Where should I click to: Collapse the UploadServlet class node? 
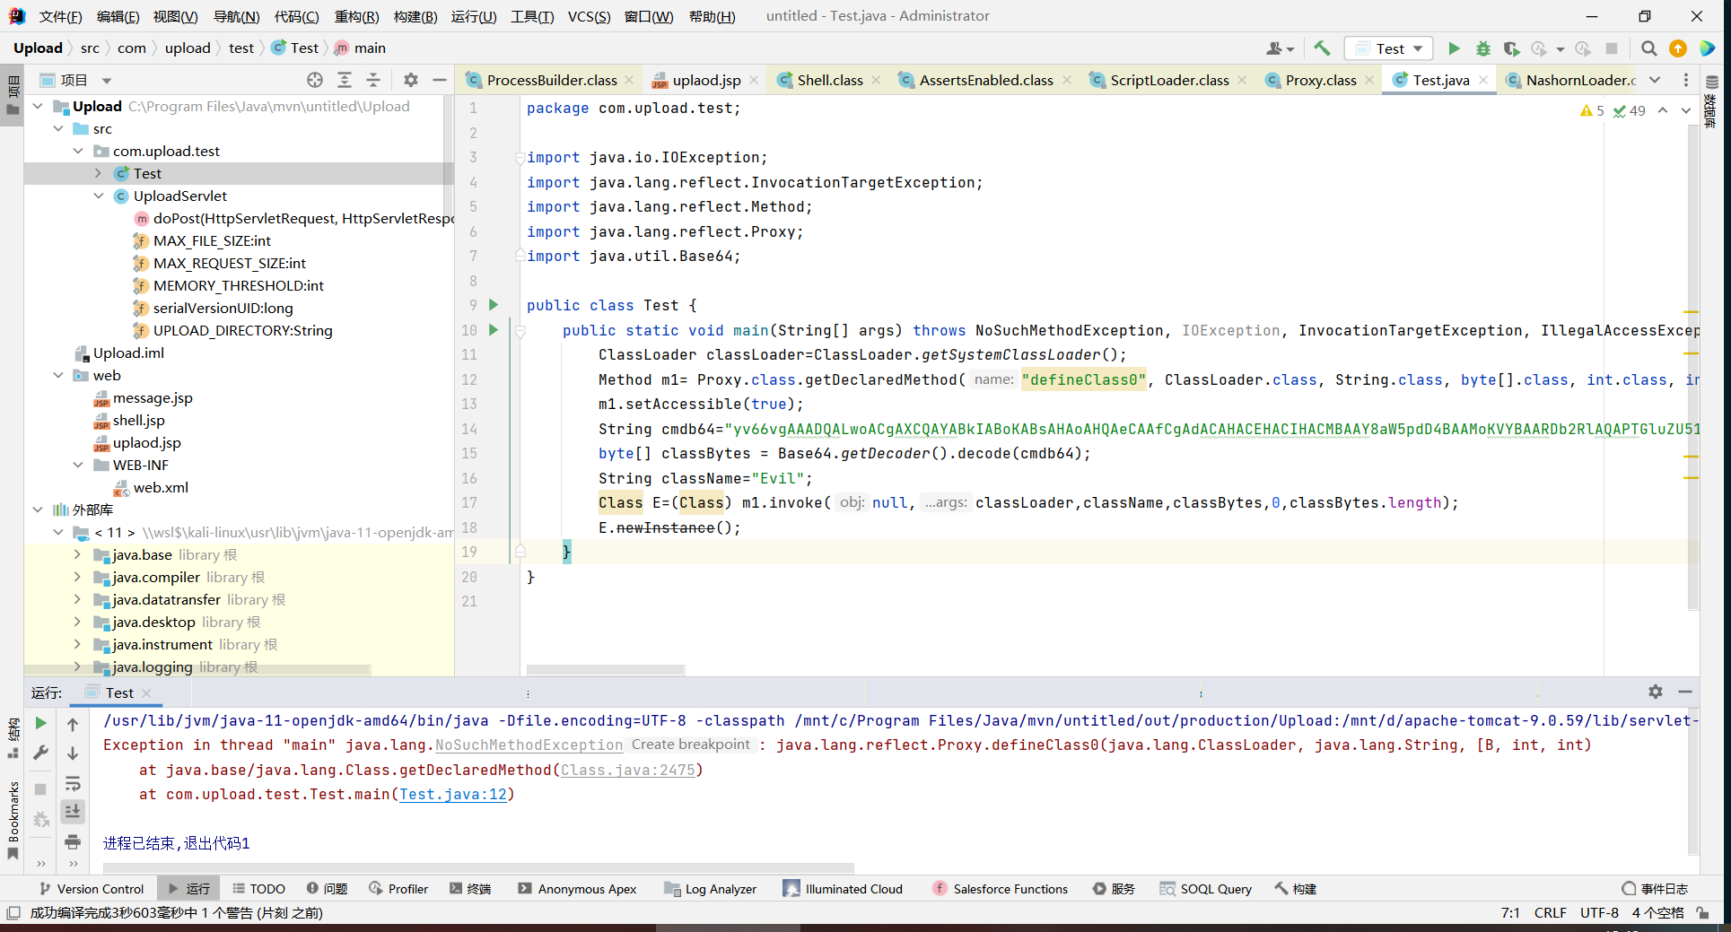click(x=99, y=196)
